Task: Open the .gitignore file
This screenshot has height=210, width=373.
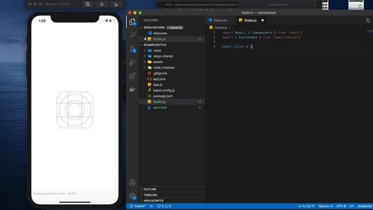Action: (x=172, y=73)
